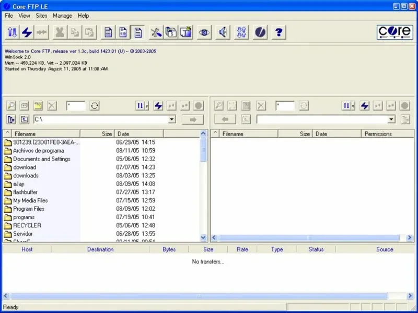Open help with the question mark icon
Screen dimensions: 418x313
point(279,32)
